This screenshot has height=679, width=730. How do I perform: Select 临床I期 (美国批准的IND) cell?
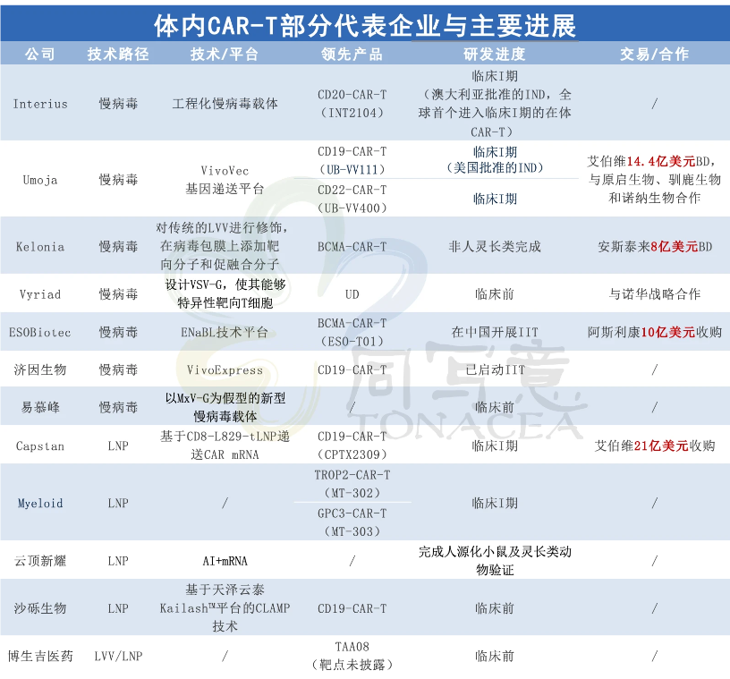[495, 159]
